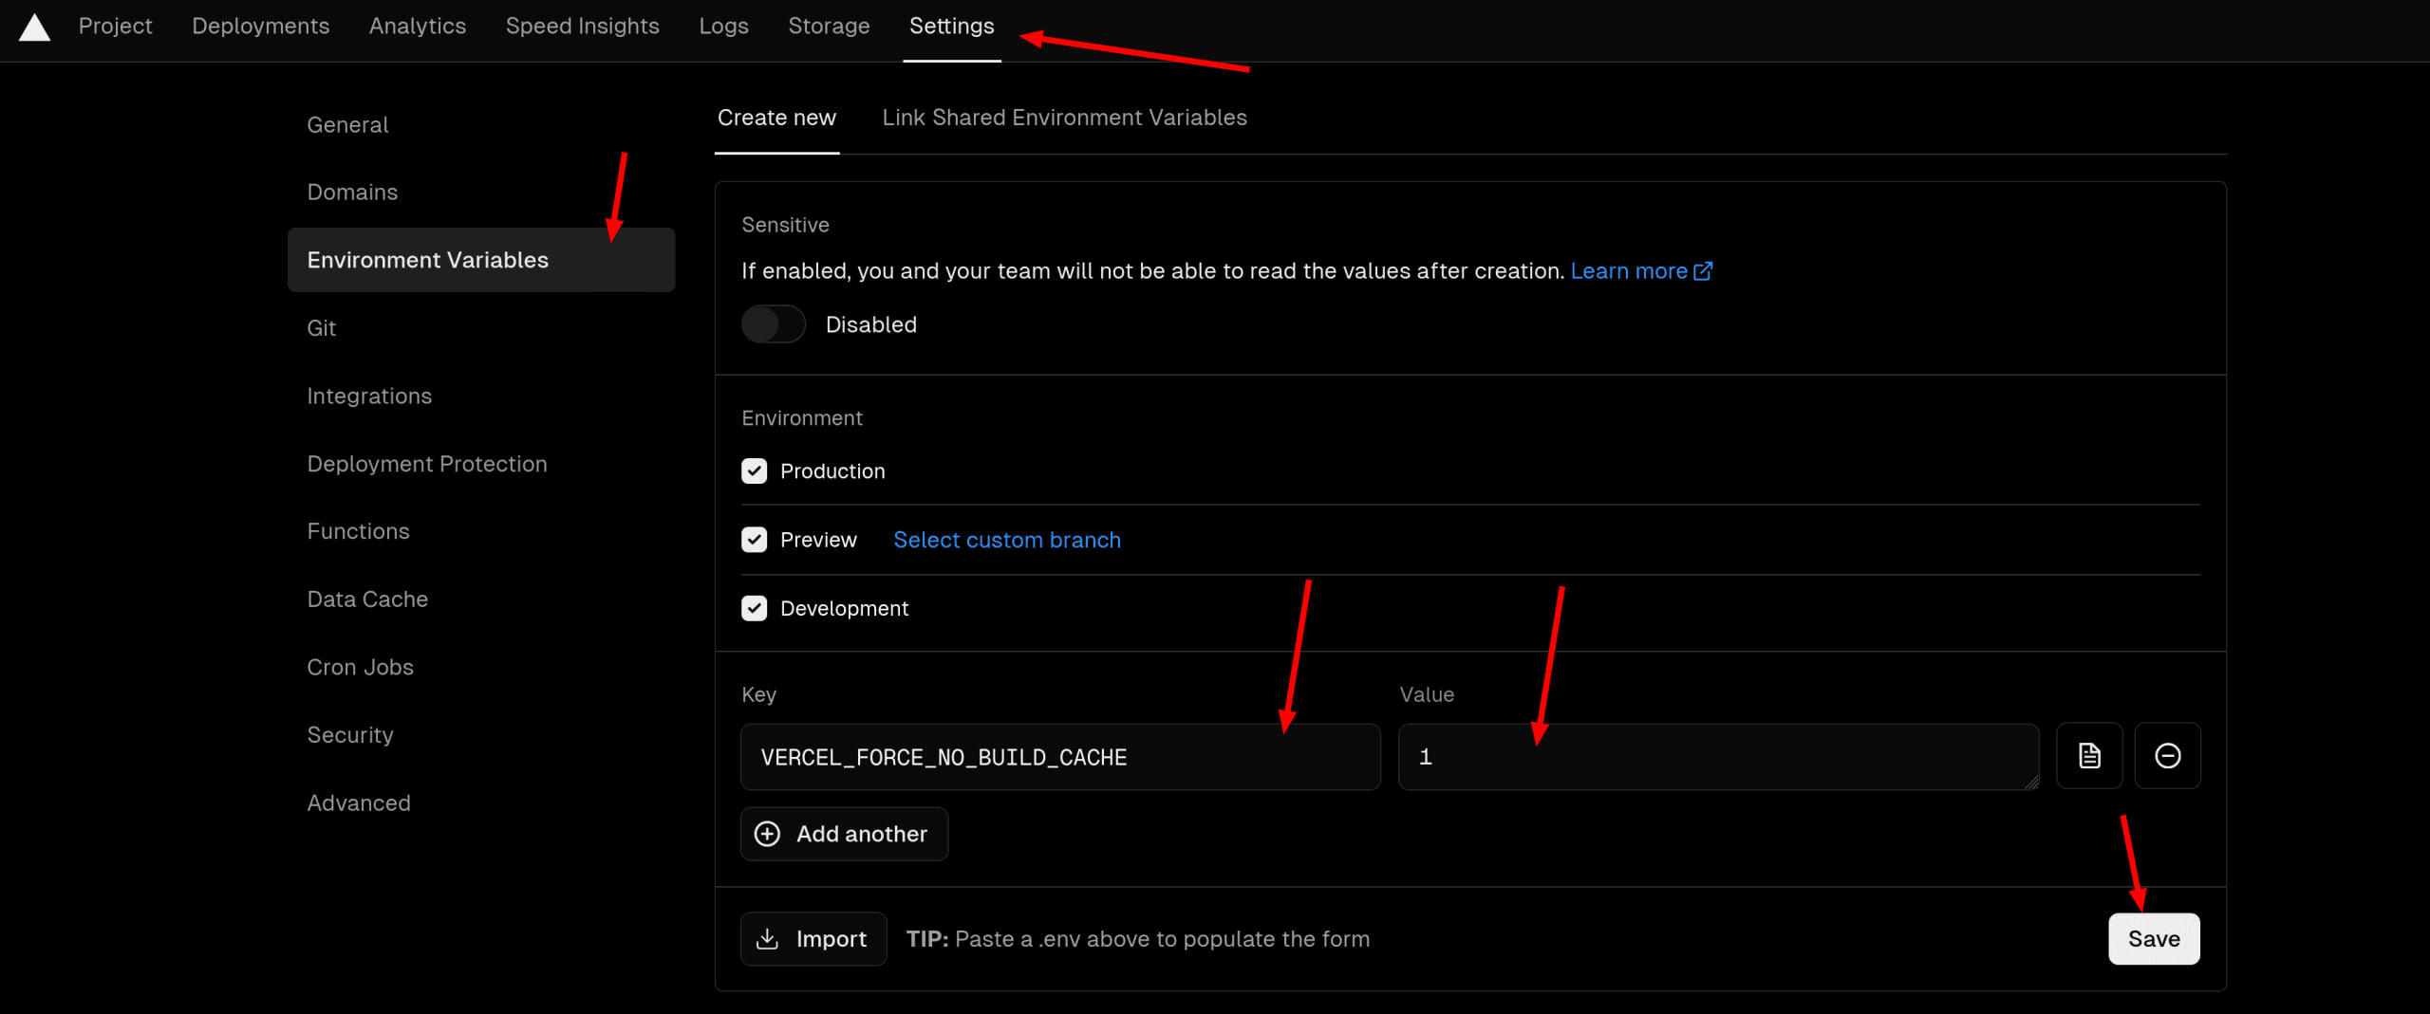Click the Value text field

[x=1716, y=757]
